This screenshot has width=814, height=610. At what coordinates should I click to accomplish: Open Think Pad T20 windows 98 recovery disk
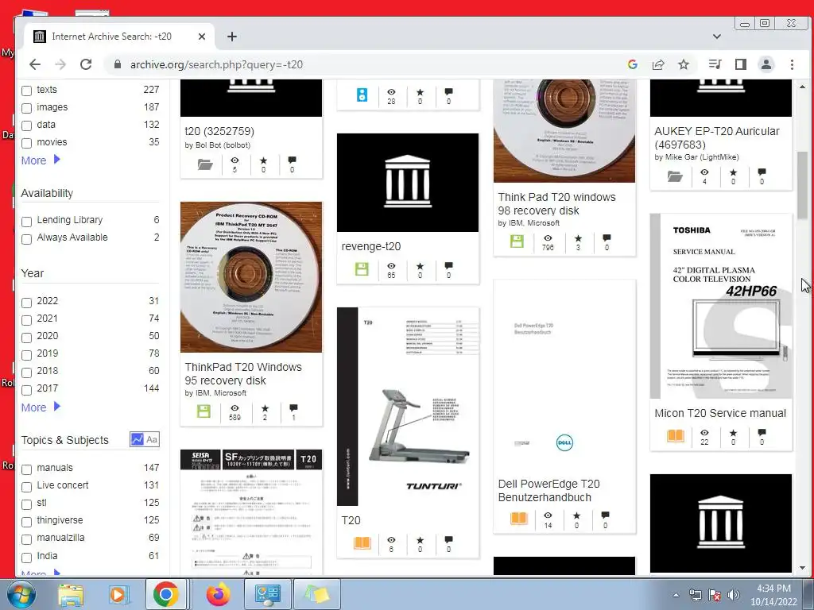pos(556,204)
